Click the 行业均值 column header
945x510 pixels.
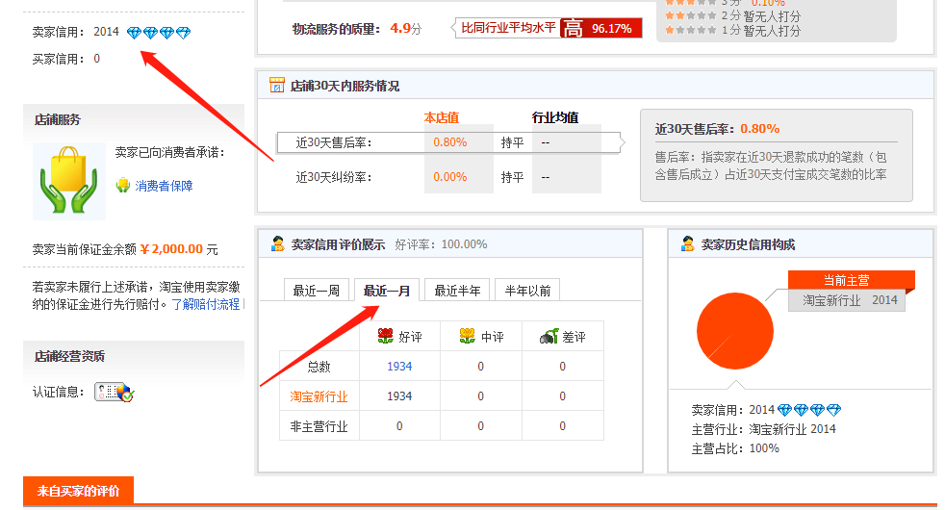(x=555, y=117)
